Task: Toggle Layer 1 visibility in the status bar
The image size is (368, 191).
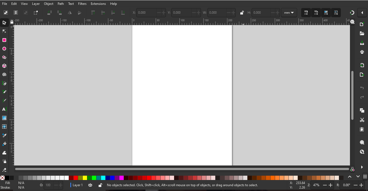Action: (x=90, y=185)
